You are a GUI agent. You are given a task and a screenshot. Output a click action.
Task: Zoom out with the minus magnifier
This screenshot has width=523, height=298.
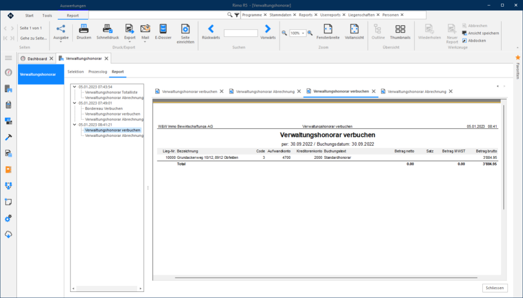click(284, 33)
